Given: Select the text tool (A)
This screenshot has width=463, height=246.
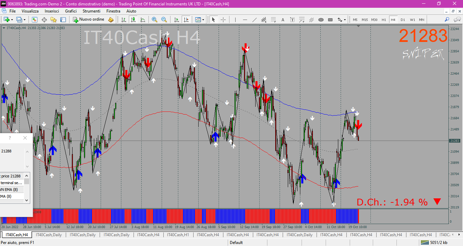Looking at the screenshot, I should point(283,20).
